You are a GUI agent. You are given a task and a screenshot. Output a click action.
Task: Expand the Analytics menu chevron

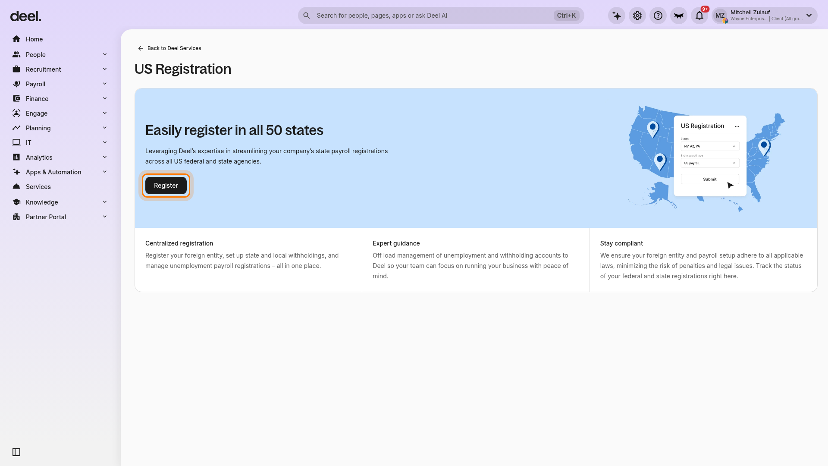(x=105, y=157)
